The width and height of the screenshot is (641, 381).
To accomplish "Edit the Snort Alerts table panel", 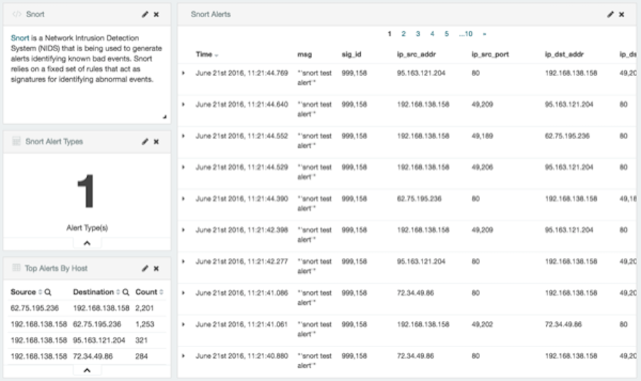I will (610, 14).
